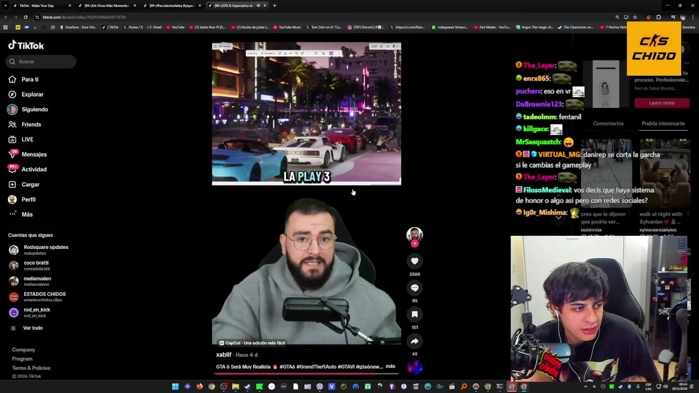Open melianvalen account
The image size is (699, 393).
coord(31,282)
